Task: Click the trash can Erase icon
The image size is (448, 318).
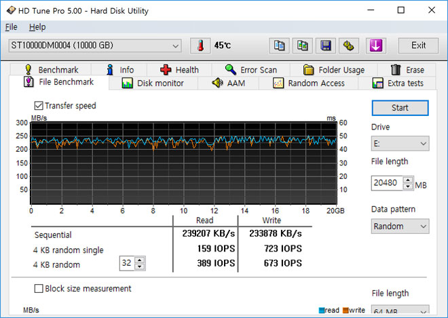Action: [396, 69]
